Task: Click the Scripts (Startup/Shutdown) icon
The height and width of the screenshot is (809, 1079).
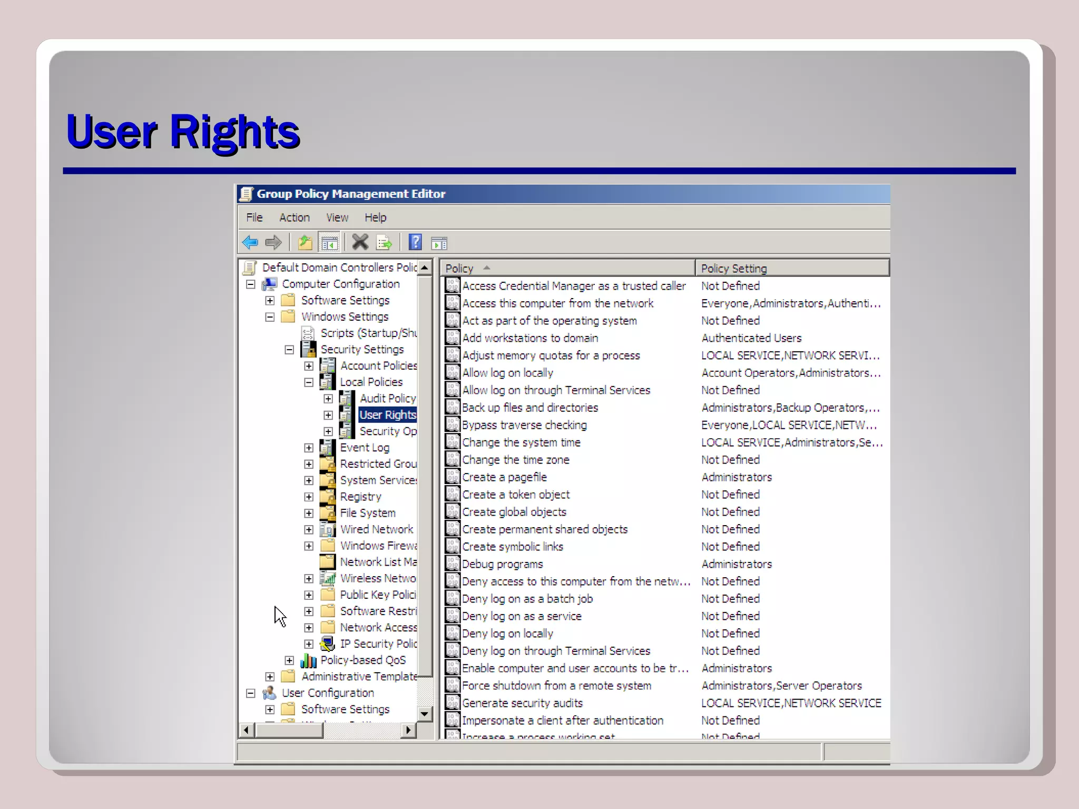Action: pos(308,333)
